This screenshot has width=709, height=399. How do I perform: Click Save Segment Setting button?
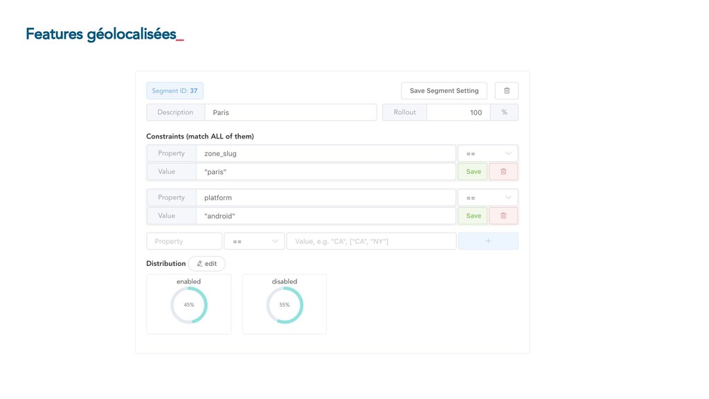point(444,91)
